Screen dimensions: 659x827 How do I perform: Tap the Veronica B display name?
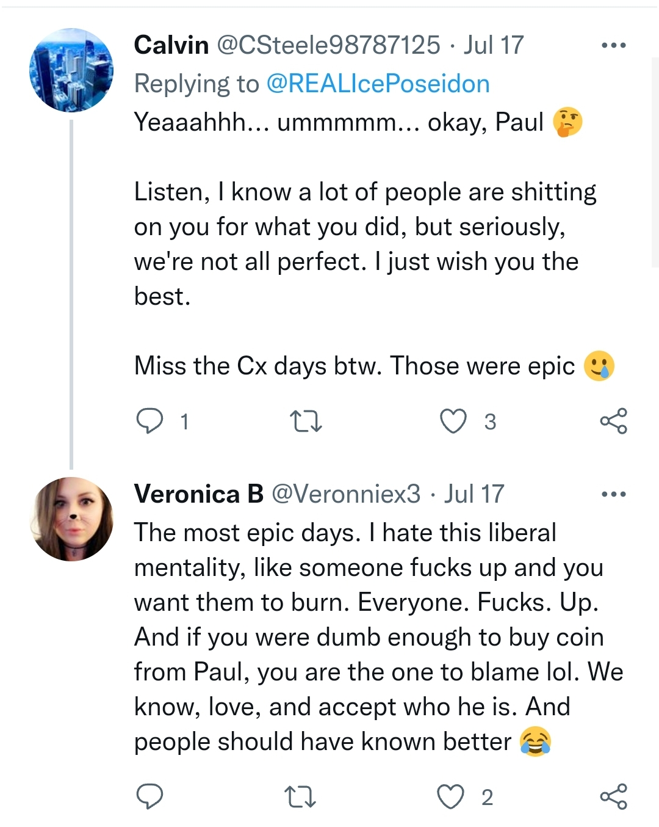198,494
